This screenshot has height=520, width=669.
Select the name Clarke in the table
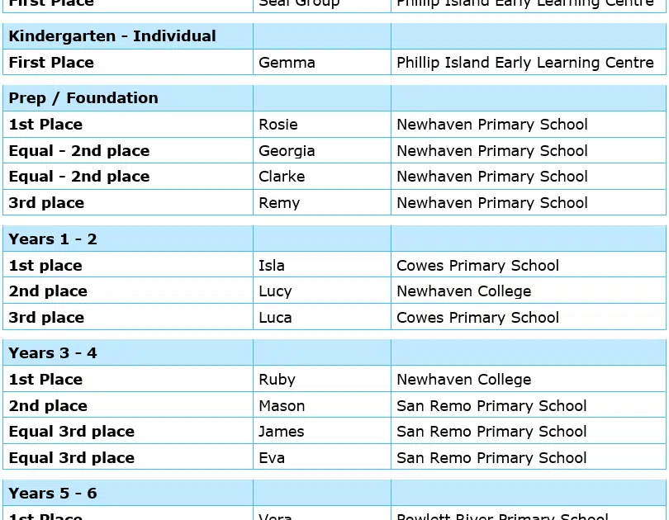(x=282, y=177)
